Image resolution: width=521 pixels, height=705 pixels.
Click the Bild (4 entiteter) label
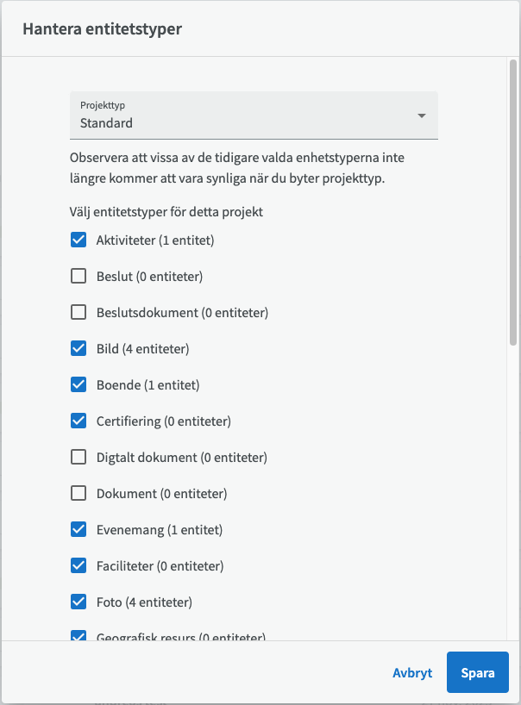(x=142, y=349)
